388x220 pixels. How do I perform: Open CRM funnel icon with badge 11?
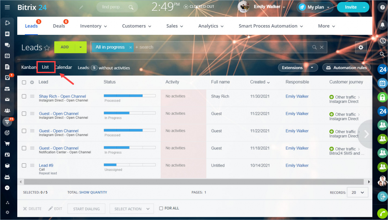(7, 122)
